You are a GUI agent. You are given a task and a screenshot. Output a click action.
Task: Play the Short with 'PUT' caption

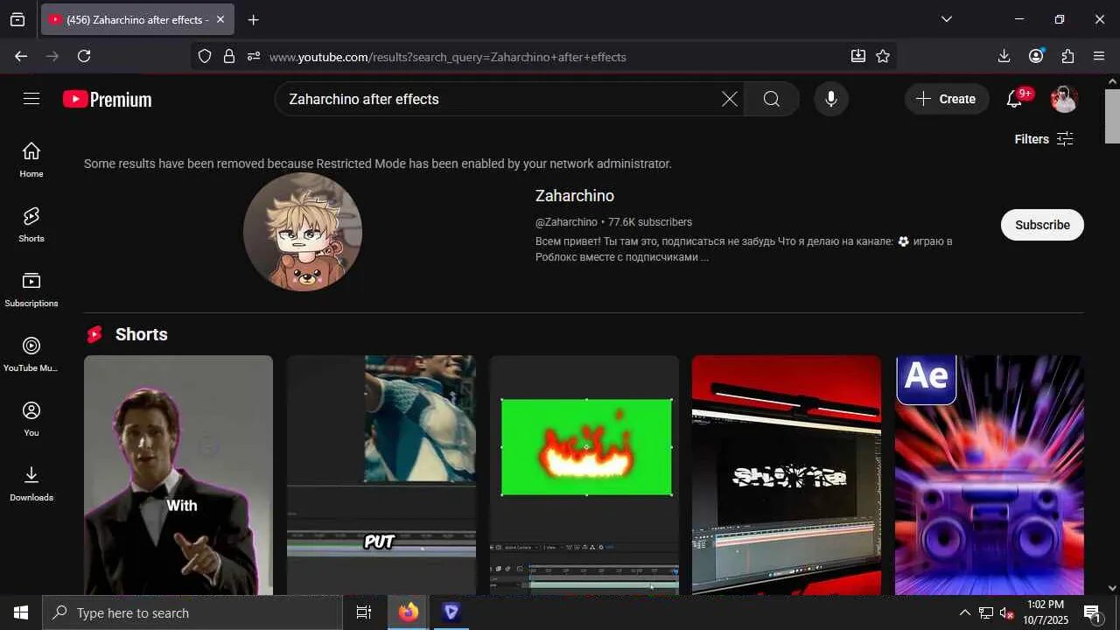tap(381, 475)
